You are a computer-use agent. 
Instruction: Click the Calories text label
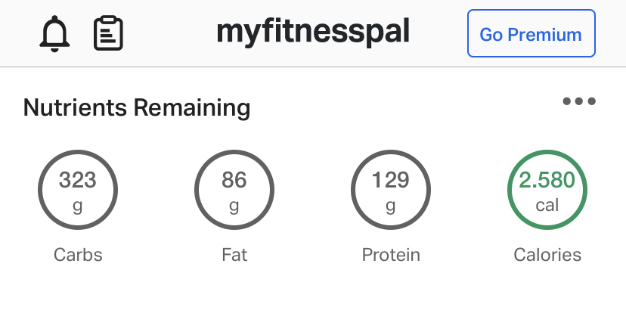pyautogui.click(x=547, y=255)
